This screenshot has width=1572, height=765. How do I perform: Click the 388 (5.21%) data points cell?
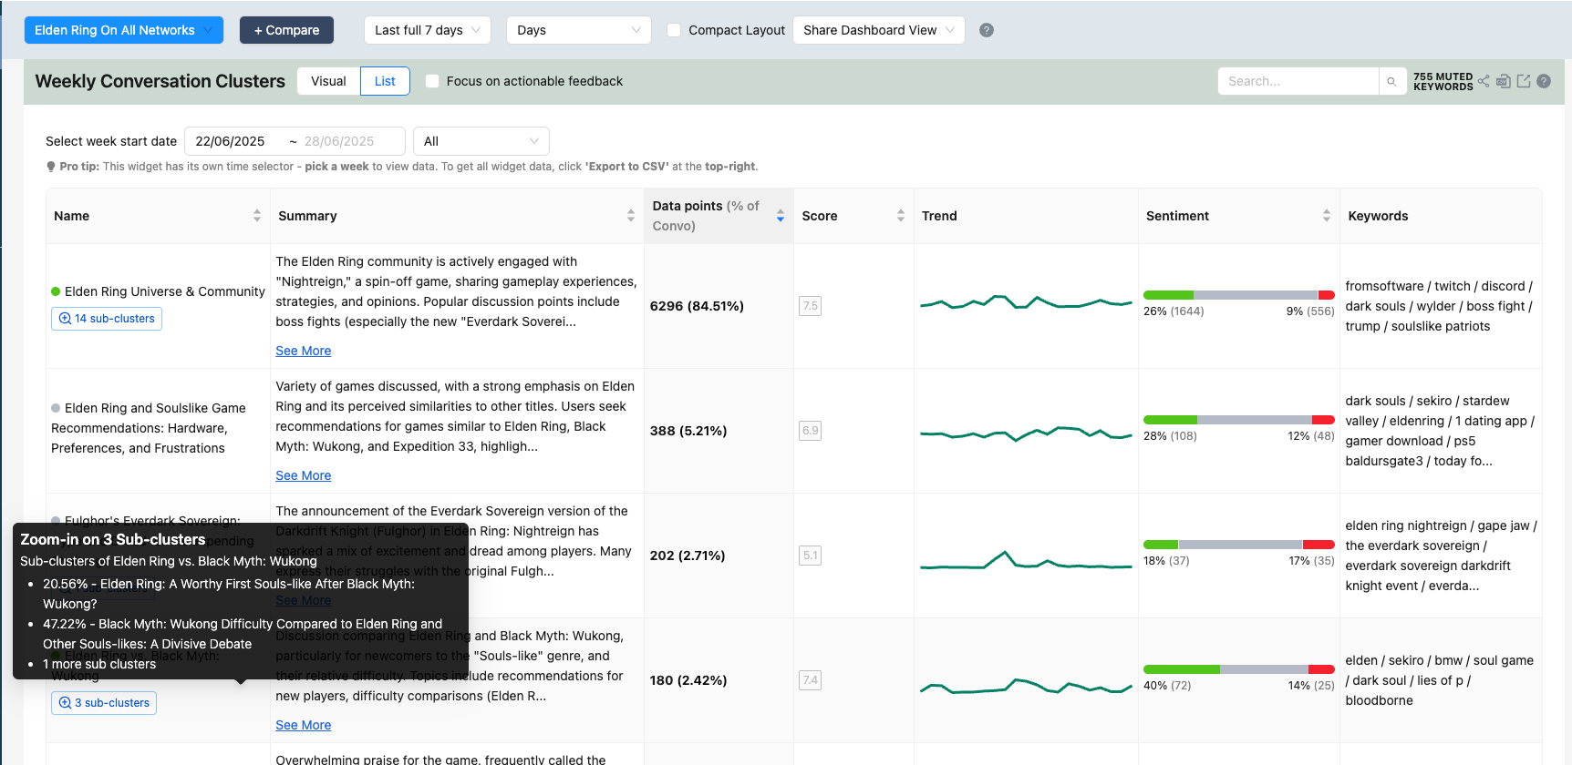click(x=688, y=431)
